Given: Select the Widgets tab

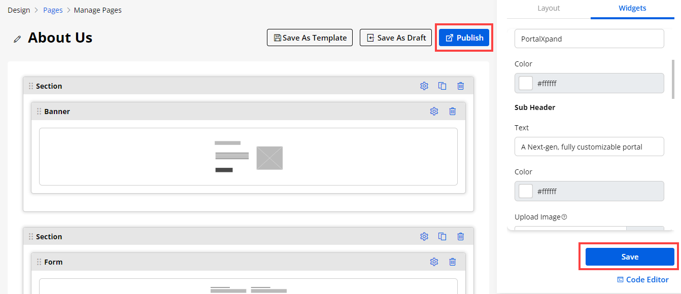Looking at the screenshot, I should 632,8.
